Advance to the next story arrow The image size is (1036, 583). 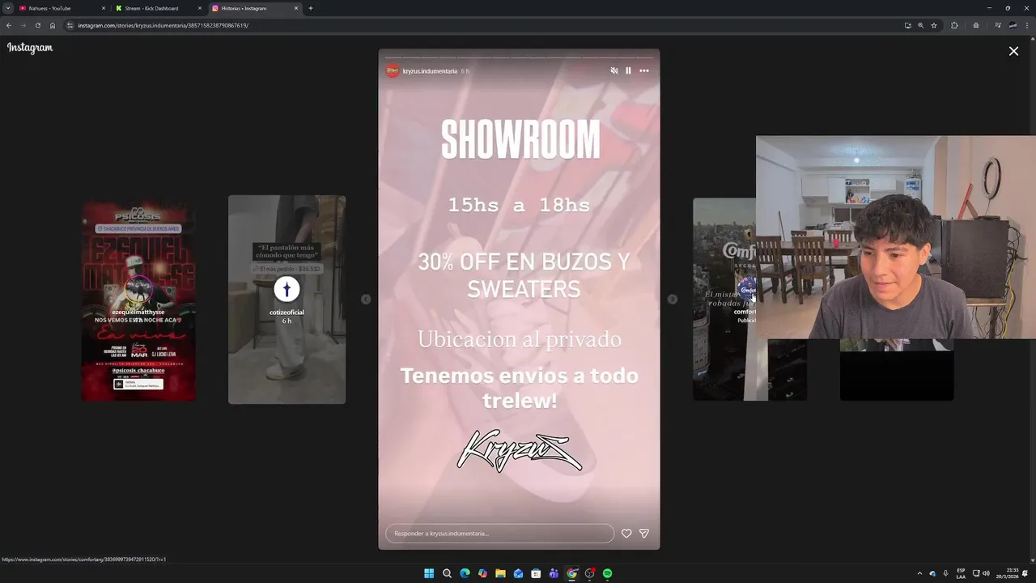click(673, 300)
